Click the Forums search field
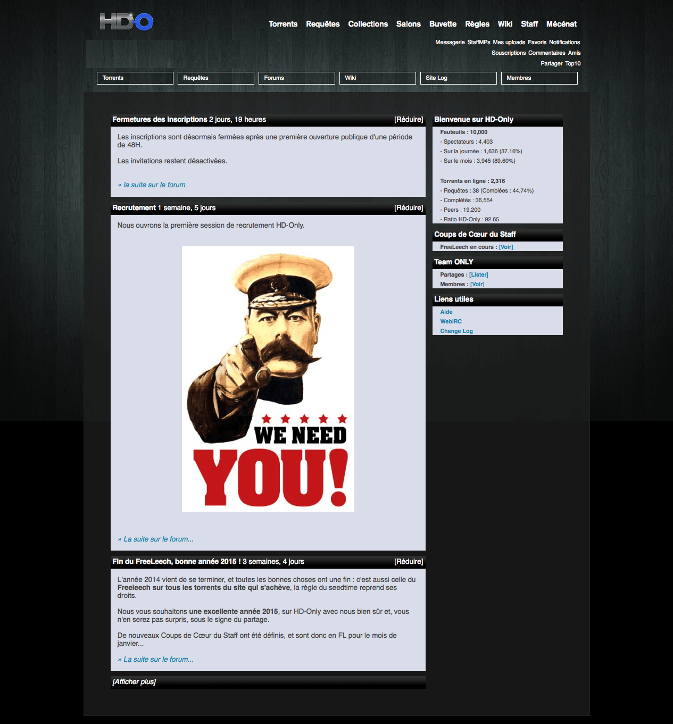 (x=297, y=78)
